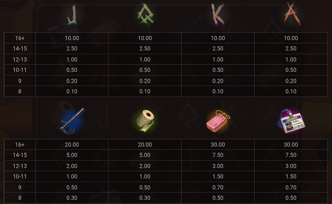Screen dimensions: 332x204
Task: Click the J letter symbol icon
Action: 72,15
